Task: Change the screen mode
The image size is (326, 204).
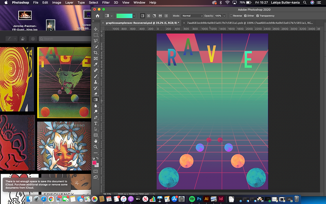Action: [x=96, y=177]
